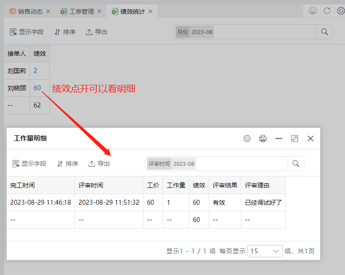Click the 评审时间 2023-08 filter tag
This screenshot has width=345, height=275.
coord(171,164)
